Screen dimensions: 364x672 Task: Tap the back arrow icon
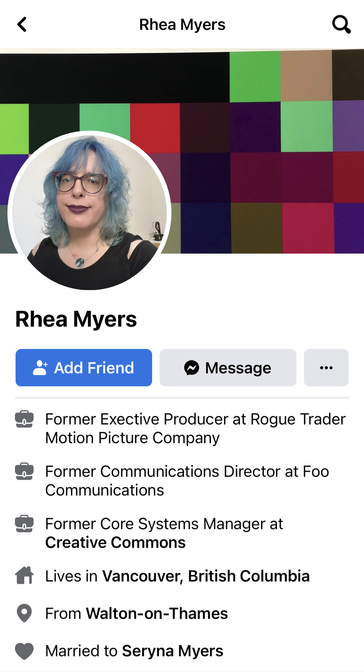[22, 24]
